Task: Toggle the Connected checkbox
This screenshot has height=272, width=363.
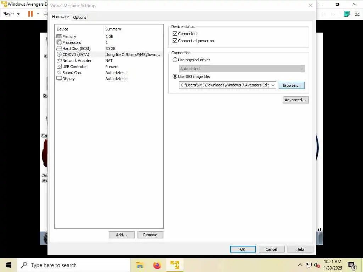Action: (x=175, y=34)
